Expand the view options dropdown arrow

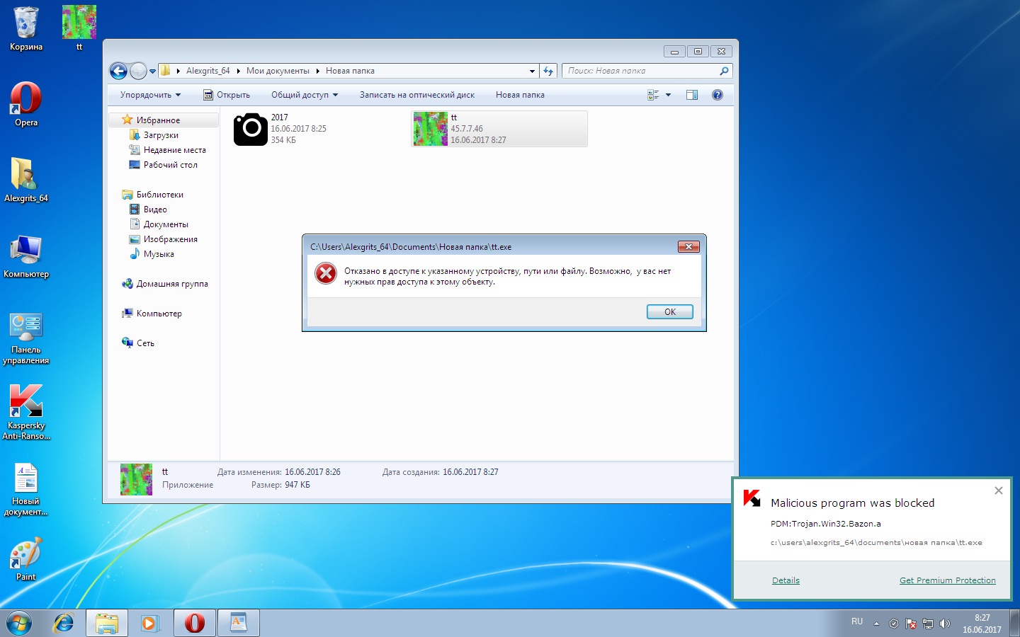pyautogui.click(x=668, y=95)
